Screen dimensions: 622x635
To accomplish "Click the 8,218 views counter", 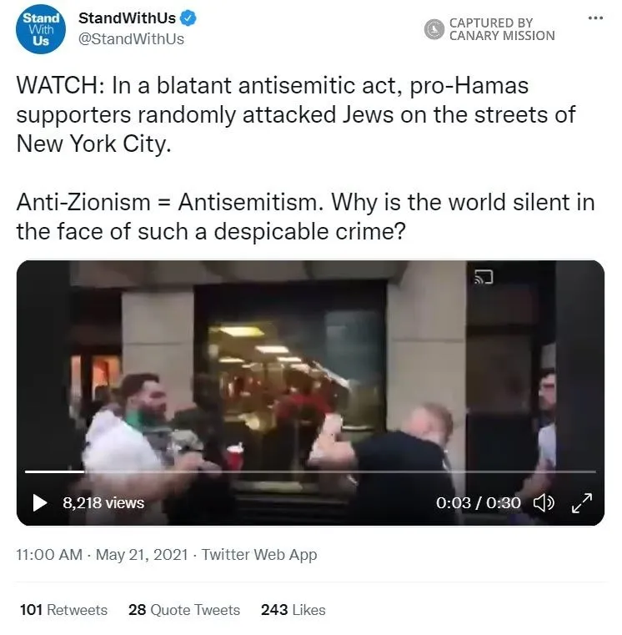I will point(103,503).
